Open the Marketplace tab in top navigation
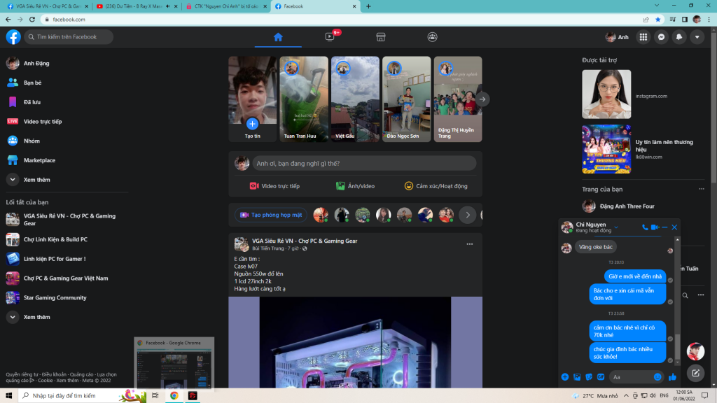The width and height of the screenshot is (717, 403). [381, 37]
